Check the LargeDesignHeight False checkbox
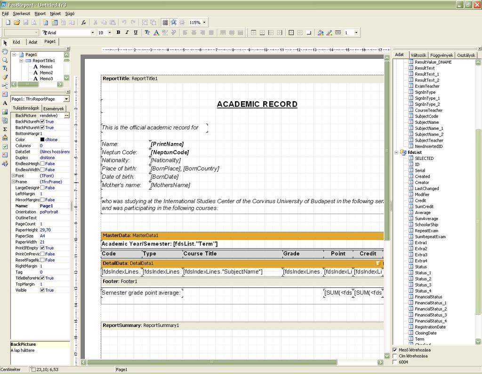This screenshot has width=482, height=374. tap(42, 188)
